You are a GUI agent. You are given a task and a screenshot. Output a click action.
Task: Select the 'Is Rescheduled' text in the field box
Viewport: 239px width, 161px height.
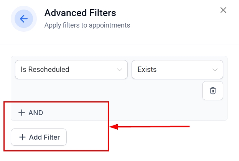click(x=45, y=70)
